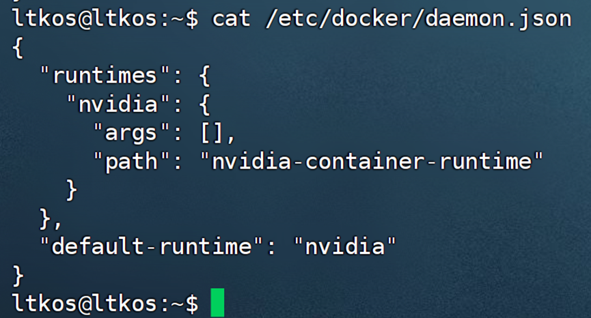Click the closing brace of the nvidia block
This screenshot has height=318, width=591.
click(x=72, y=189)
